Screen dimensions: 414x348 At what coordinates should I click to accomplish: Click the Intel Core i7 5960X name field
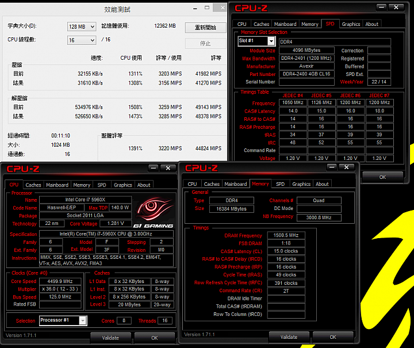(x=85, y=200)
